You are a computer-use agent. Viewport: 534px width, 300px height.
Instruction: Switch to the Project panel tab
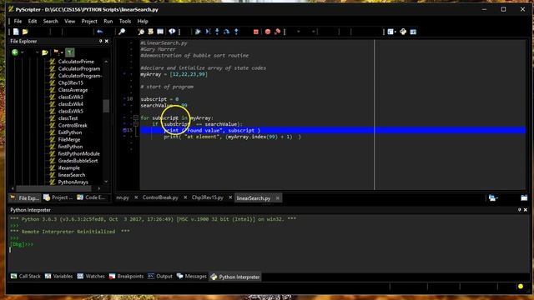coord(58,197)
